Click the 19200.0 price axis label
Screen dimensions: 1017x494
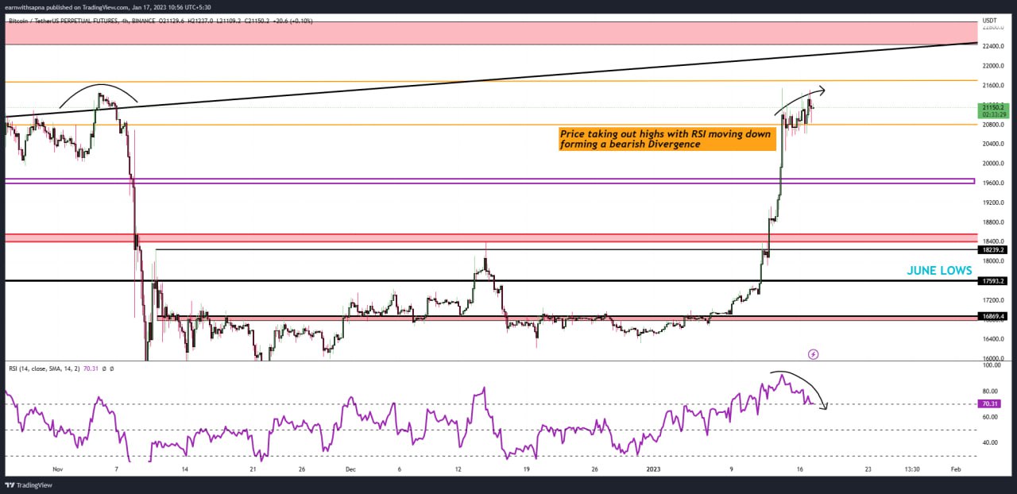[x=993, y=203]
